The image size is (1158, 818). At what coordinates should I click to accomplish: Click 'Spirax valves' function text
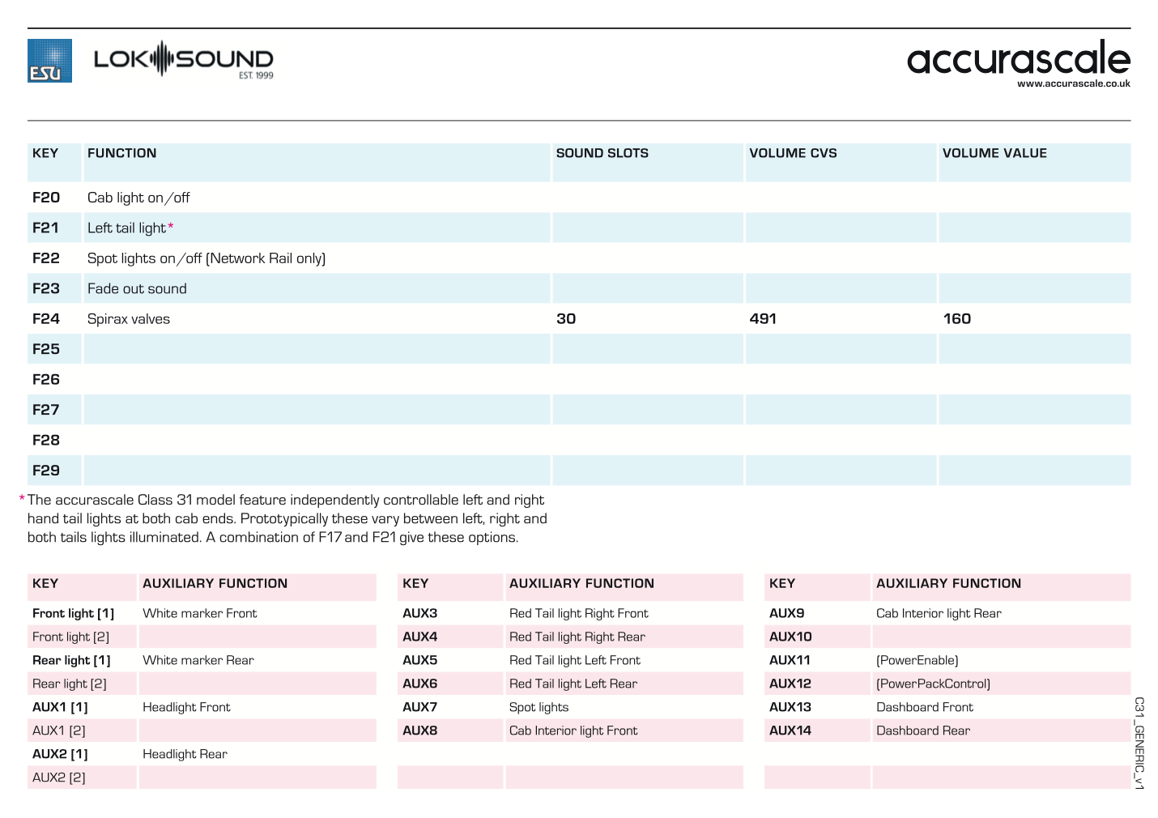[129, 319]
